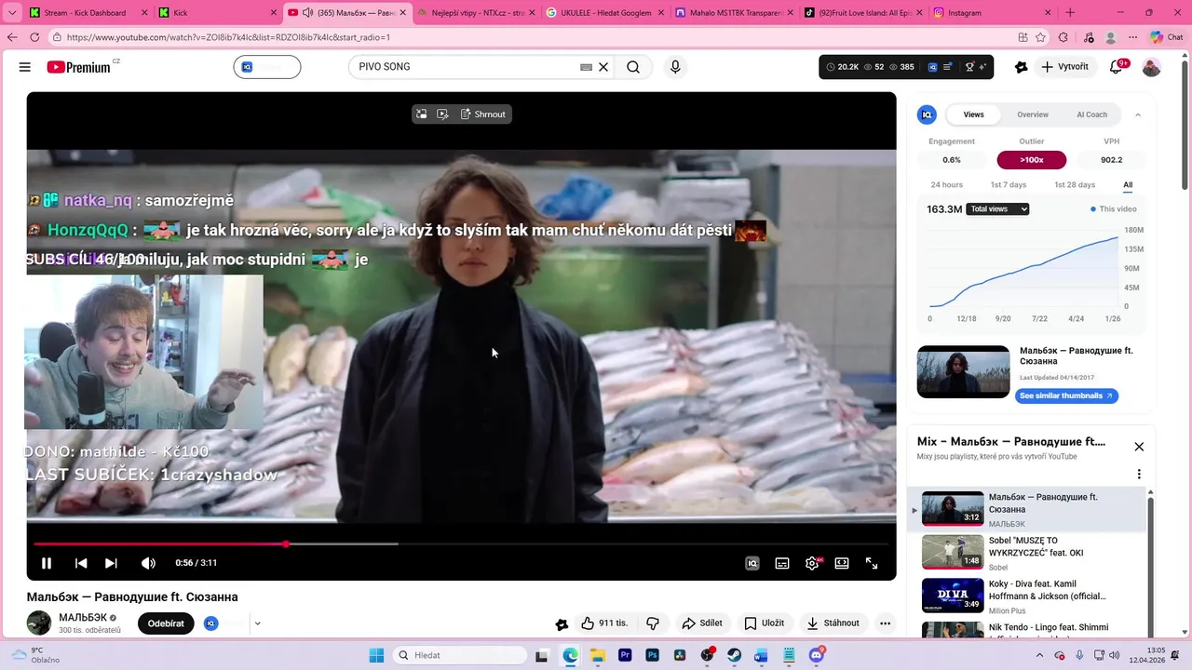Open the player settings gear
This screenshot has height=670, width=1192.
(x=812, y=563)
